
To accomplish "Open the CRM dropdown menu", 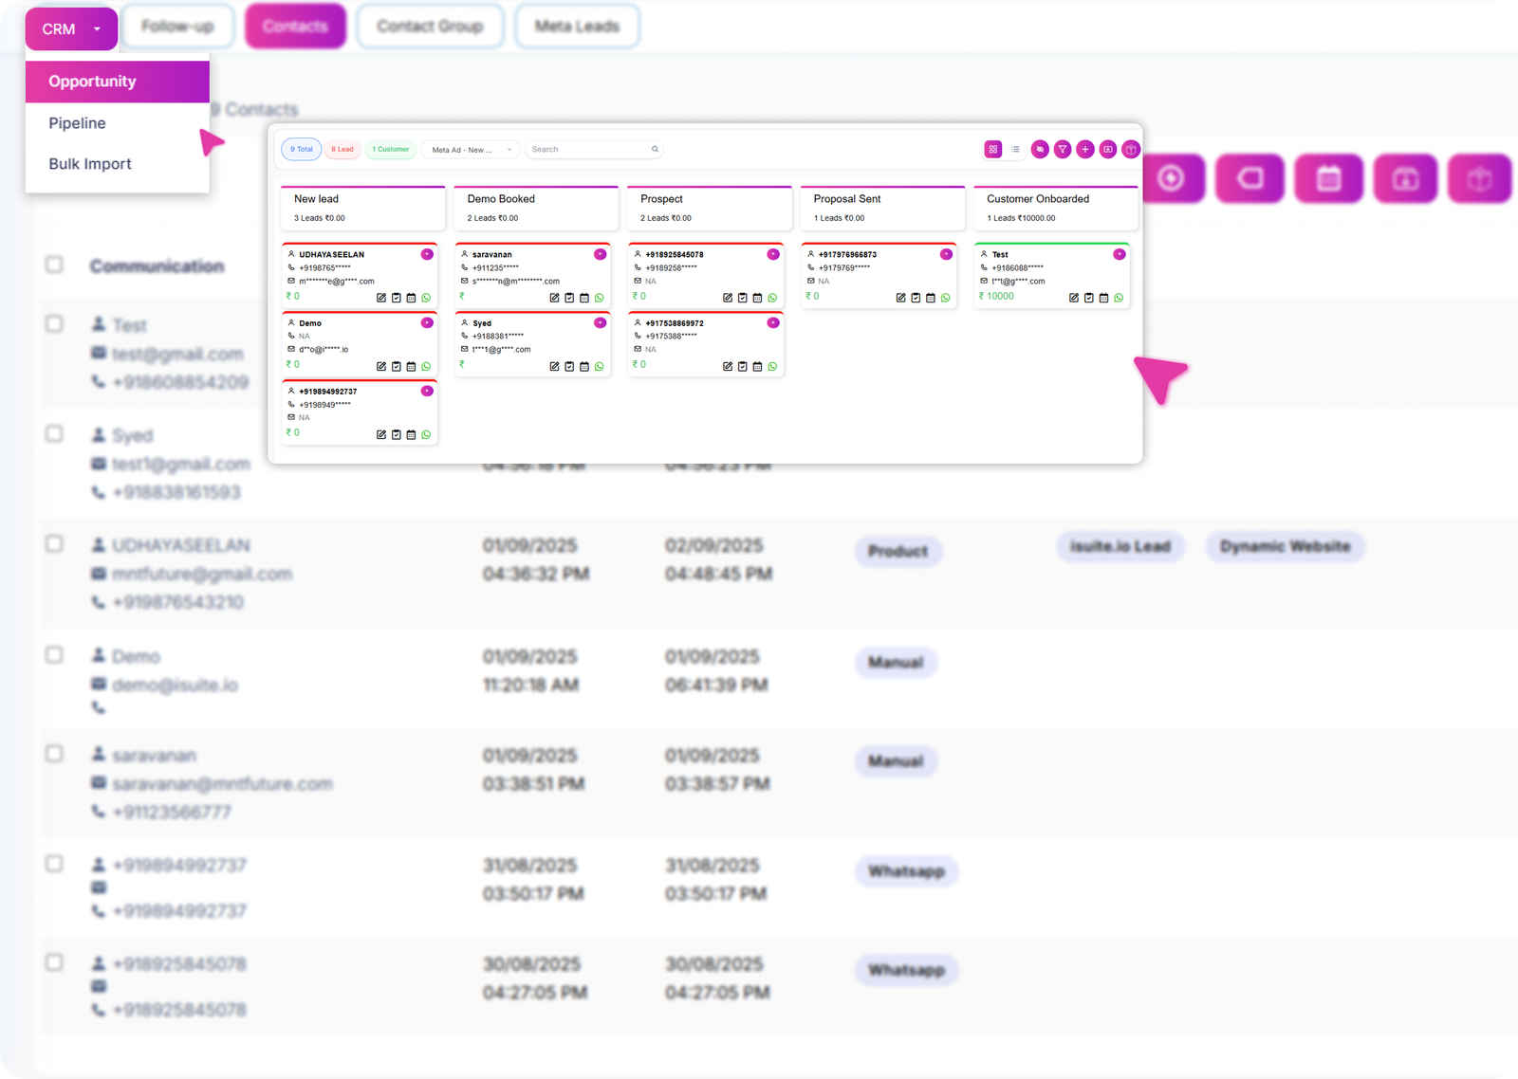I will [x=70, y=27].
